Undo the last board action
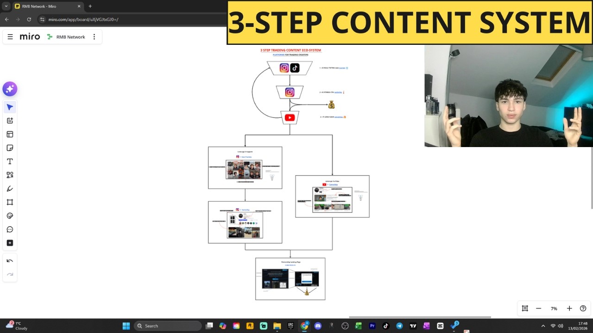Screen dimensions: 593x333 point(10,261)
